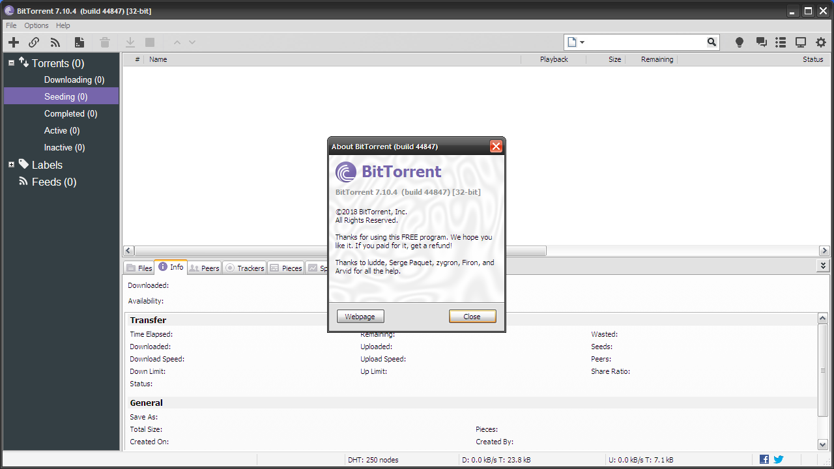The height and width of the screenshot is (469, 834).
Task: Click the DHT: 250 nodes status text
Action: [x=373, y=460]
